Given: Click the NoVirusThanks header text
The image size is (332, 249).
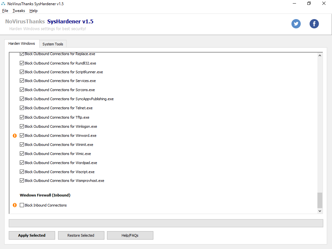Looking at the screenshot, I should point(25,21).
